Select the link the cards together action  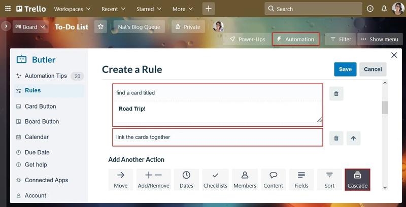pos(218,137)
